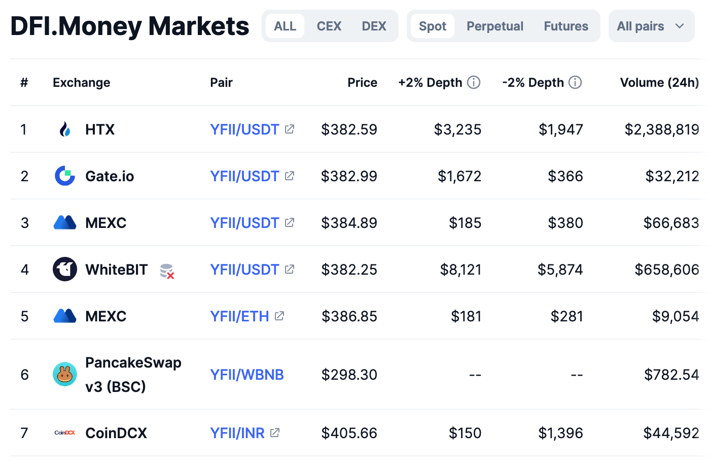The height and width of the screenshot is (461, 709).
Task: Click the +2% Depth info icon
Action: pyautogui.click(x=474, y=82)
